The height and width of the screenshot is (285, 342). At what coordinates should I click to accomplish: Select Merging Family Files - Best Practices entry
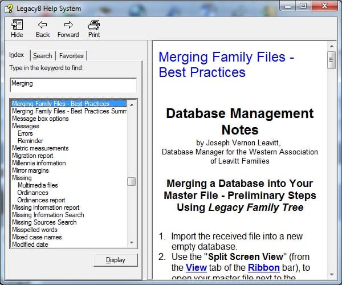coord(69,104)
